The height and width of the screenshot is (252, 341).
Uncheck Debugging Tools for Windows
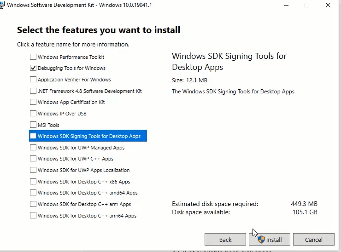tap(33, 68)
